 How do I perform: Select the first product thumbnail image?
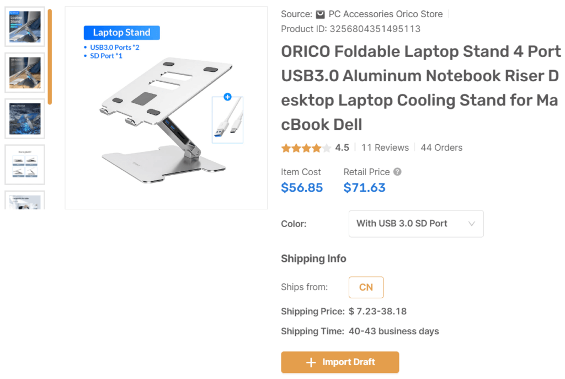pyautogui.click(x=25, y=27)
